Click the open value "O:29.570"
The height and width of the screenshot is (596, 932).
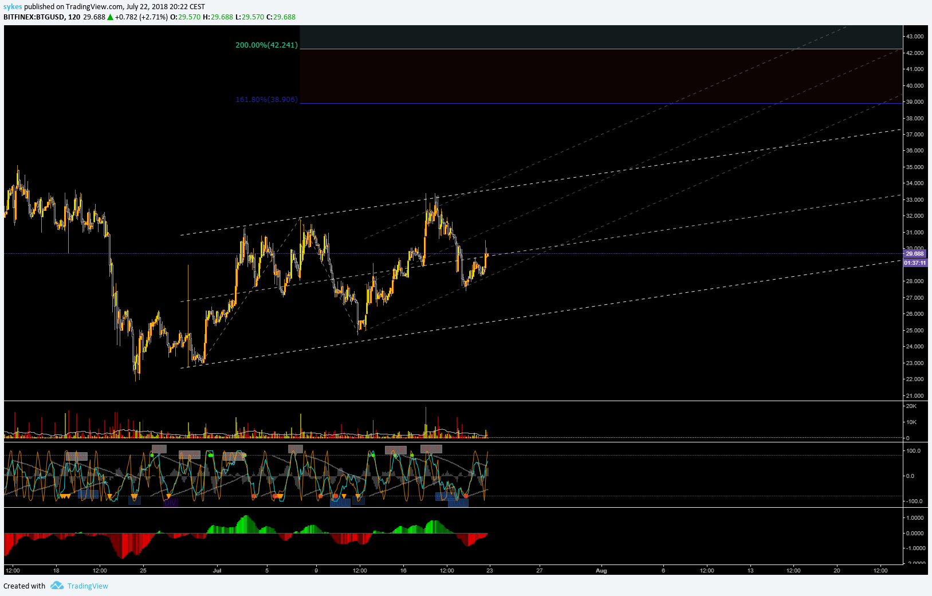pyautogui.click(x=186, y=17)
